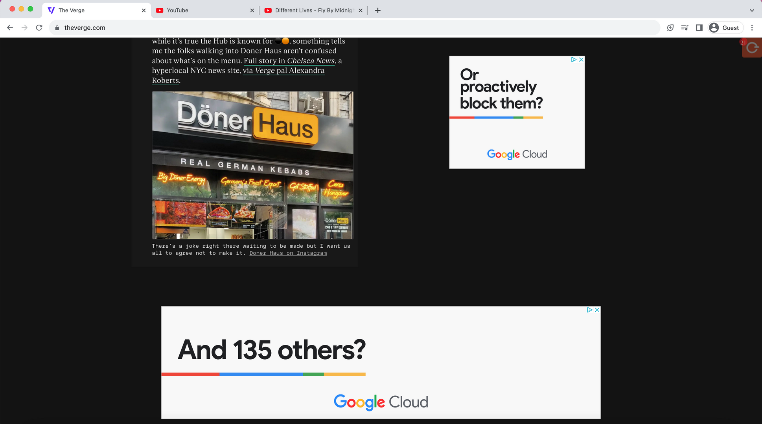Reload the current page
The height and width of the screenshot is (424, 762).
39,27
